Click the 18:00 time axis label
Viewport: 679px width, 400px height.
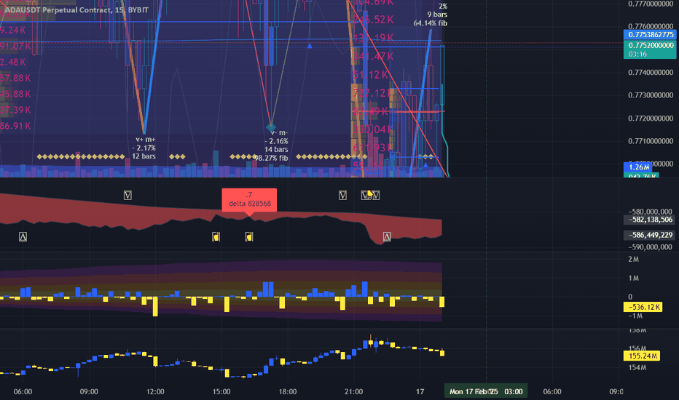[x=288, y=391]
